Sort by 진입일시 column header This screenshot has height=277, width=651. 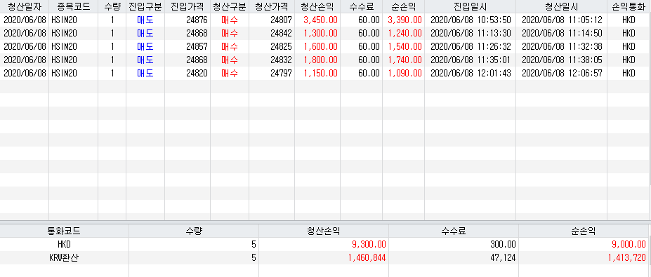(x=471, y=6)
